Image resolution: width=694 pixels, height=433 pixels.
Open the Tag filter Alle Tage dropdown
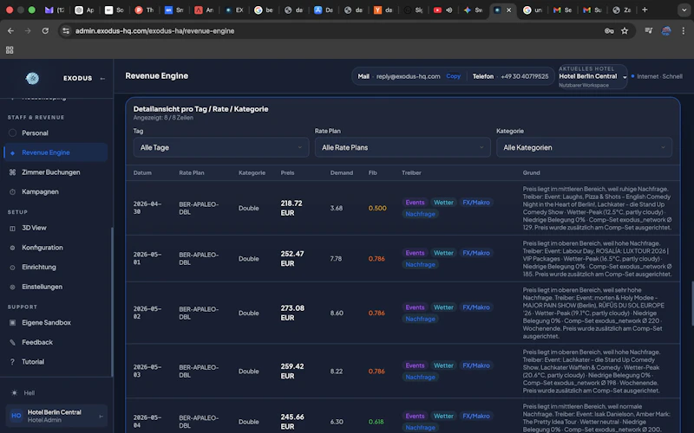coord(221,147)
